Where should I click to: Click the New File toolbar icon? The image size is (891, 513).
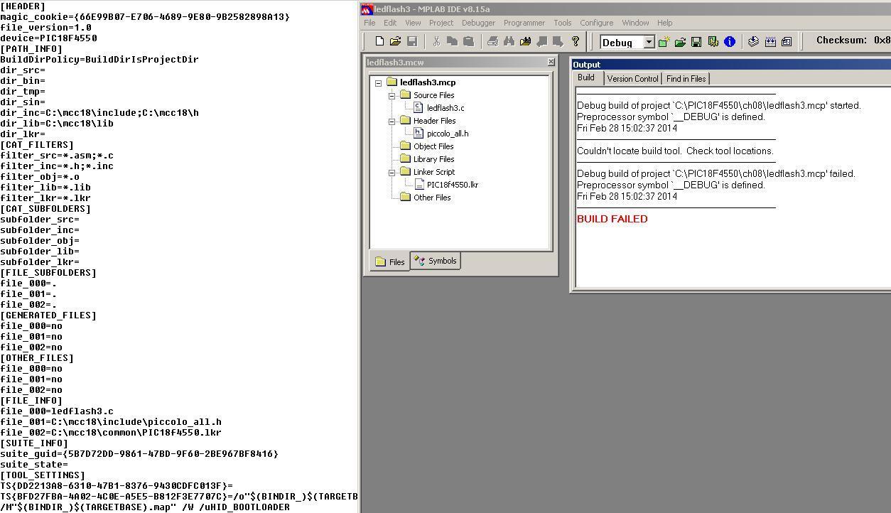[379, 42]
